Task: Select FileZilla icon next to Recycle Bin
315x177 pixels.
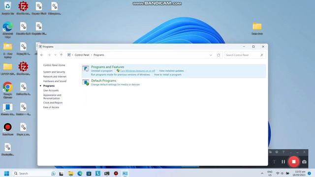Action: point(23,8)
